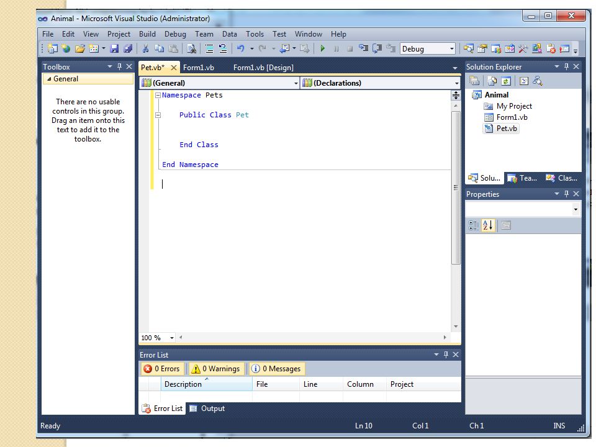Open the Object Browser toolbar icon
596x447 pixels.
[x=510, y=48]
